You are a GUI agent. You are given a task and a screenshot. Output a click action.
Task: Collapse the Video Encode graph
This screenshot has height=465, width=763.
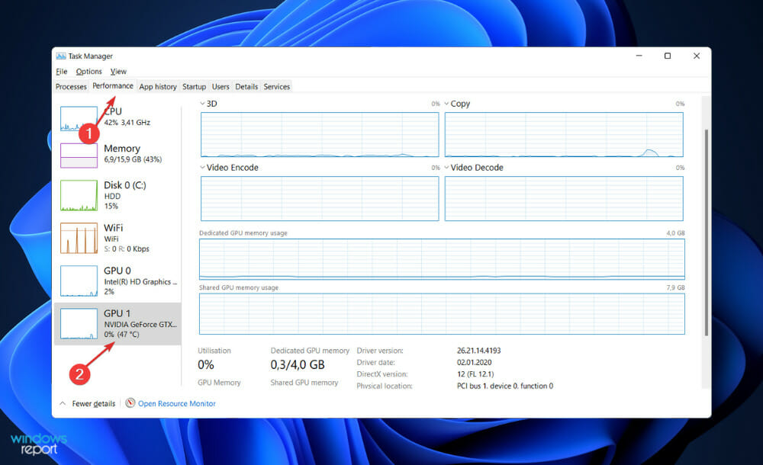click(204, 168)
